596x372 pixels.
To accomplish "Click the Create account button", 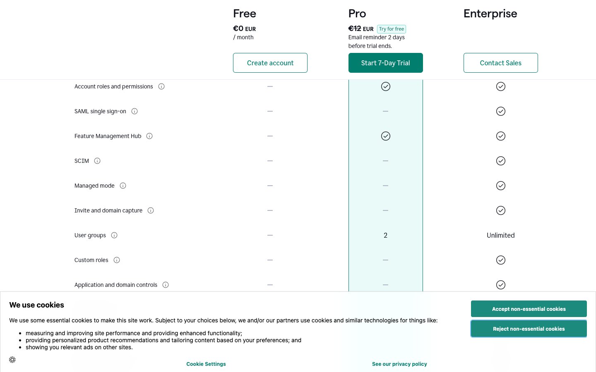I will [270, 63].
